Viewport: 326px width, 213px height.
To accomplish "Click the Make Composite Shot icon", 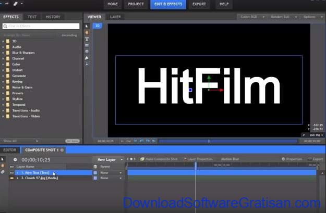I will (x=142, y=159).
